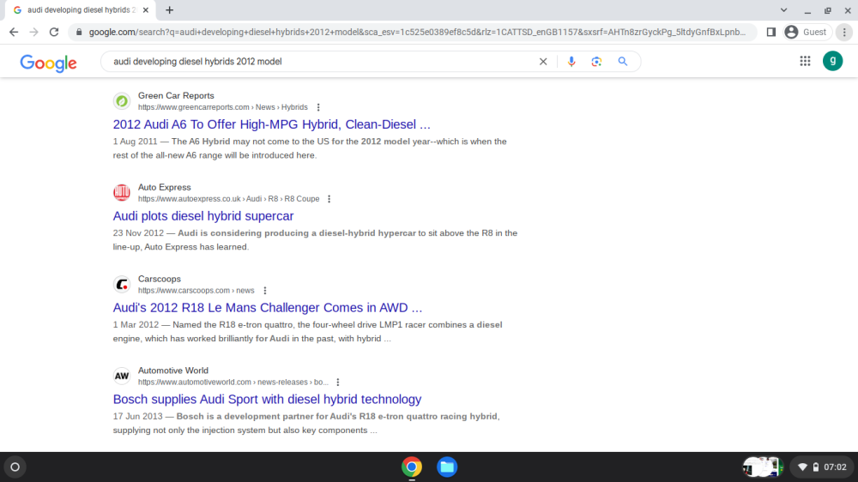Open 'Audi plots diesel hybrid supercar' result

click(203, 216)
